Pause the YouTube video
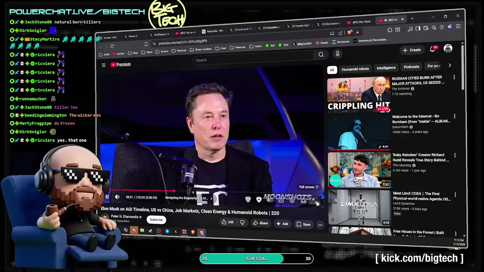The width and height of the screenshot is (484, 272). click(107, 197)
